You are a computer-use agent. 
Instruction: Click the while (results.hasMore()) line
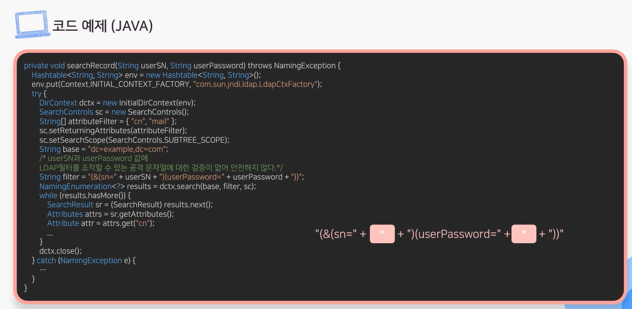point(86,195)
